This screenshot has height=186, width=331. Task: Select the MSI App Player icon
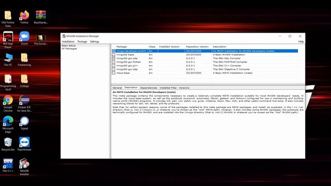click(x=8, y=37)
